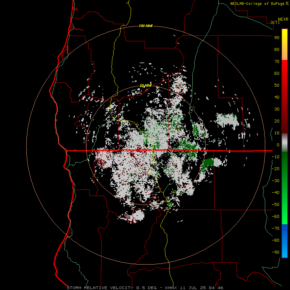
Task: Click the 50 value on the velocity scale
Action: click(x=277, y=85)
